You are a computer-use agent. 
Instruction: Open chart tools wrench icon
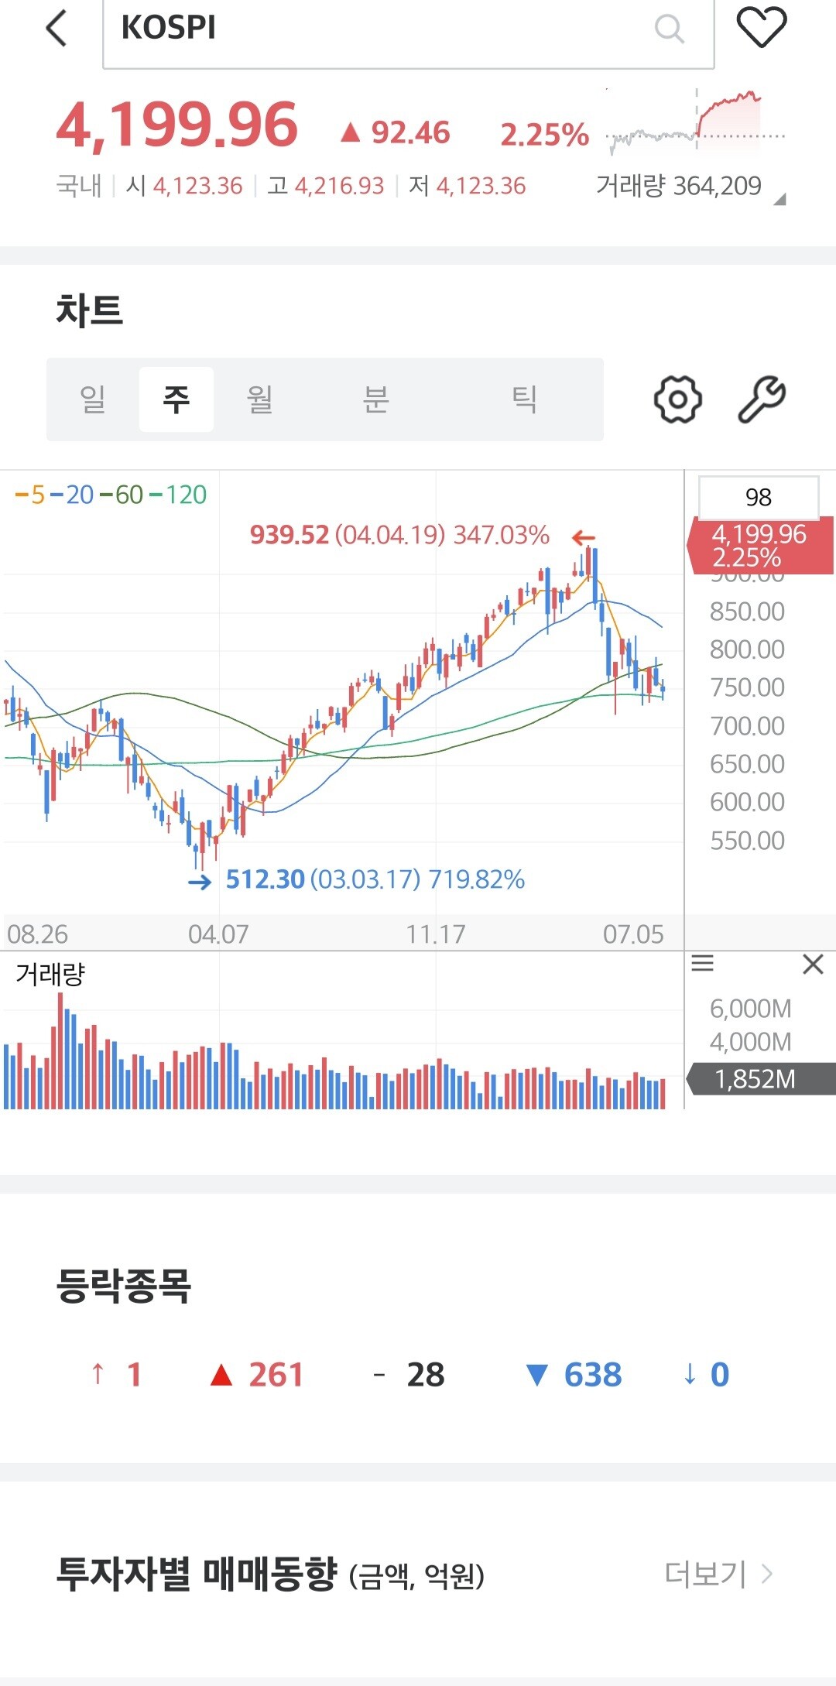762,399
